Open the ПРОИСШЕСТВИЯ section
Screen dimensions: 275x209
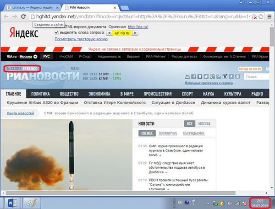click(158, 94)
